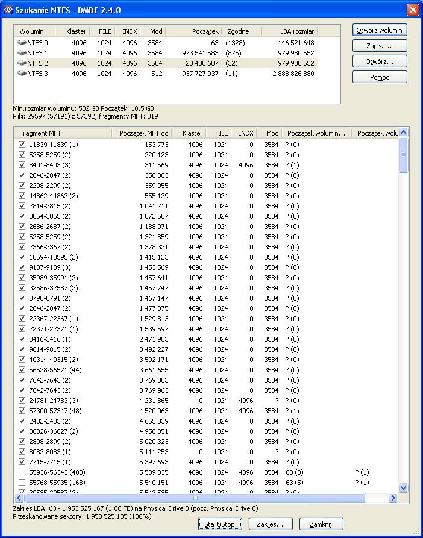423x538 pixels.
Task: Uncheck the 57300-57347 (48) fragment checkbox
Action: (22, 411)
